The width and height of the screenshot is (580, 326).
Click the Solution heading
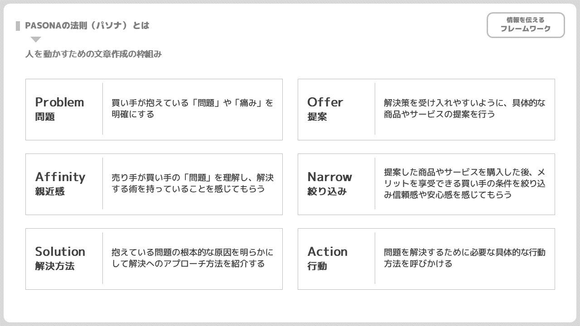[x=60, y=251]
